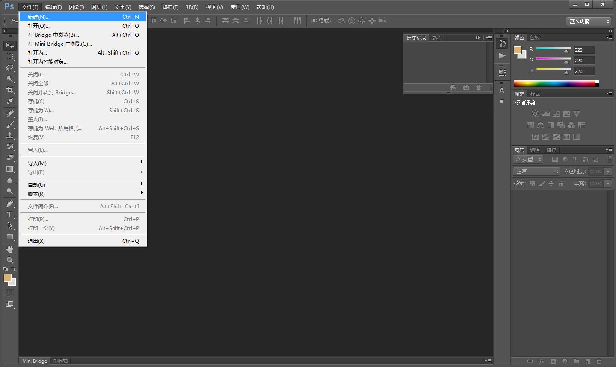616x367 pixels.
Task: Select the Hand tool
Action: click(x=10, y=249)
